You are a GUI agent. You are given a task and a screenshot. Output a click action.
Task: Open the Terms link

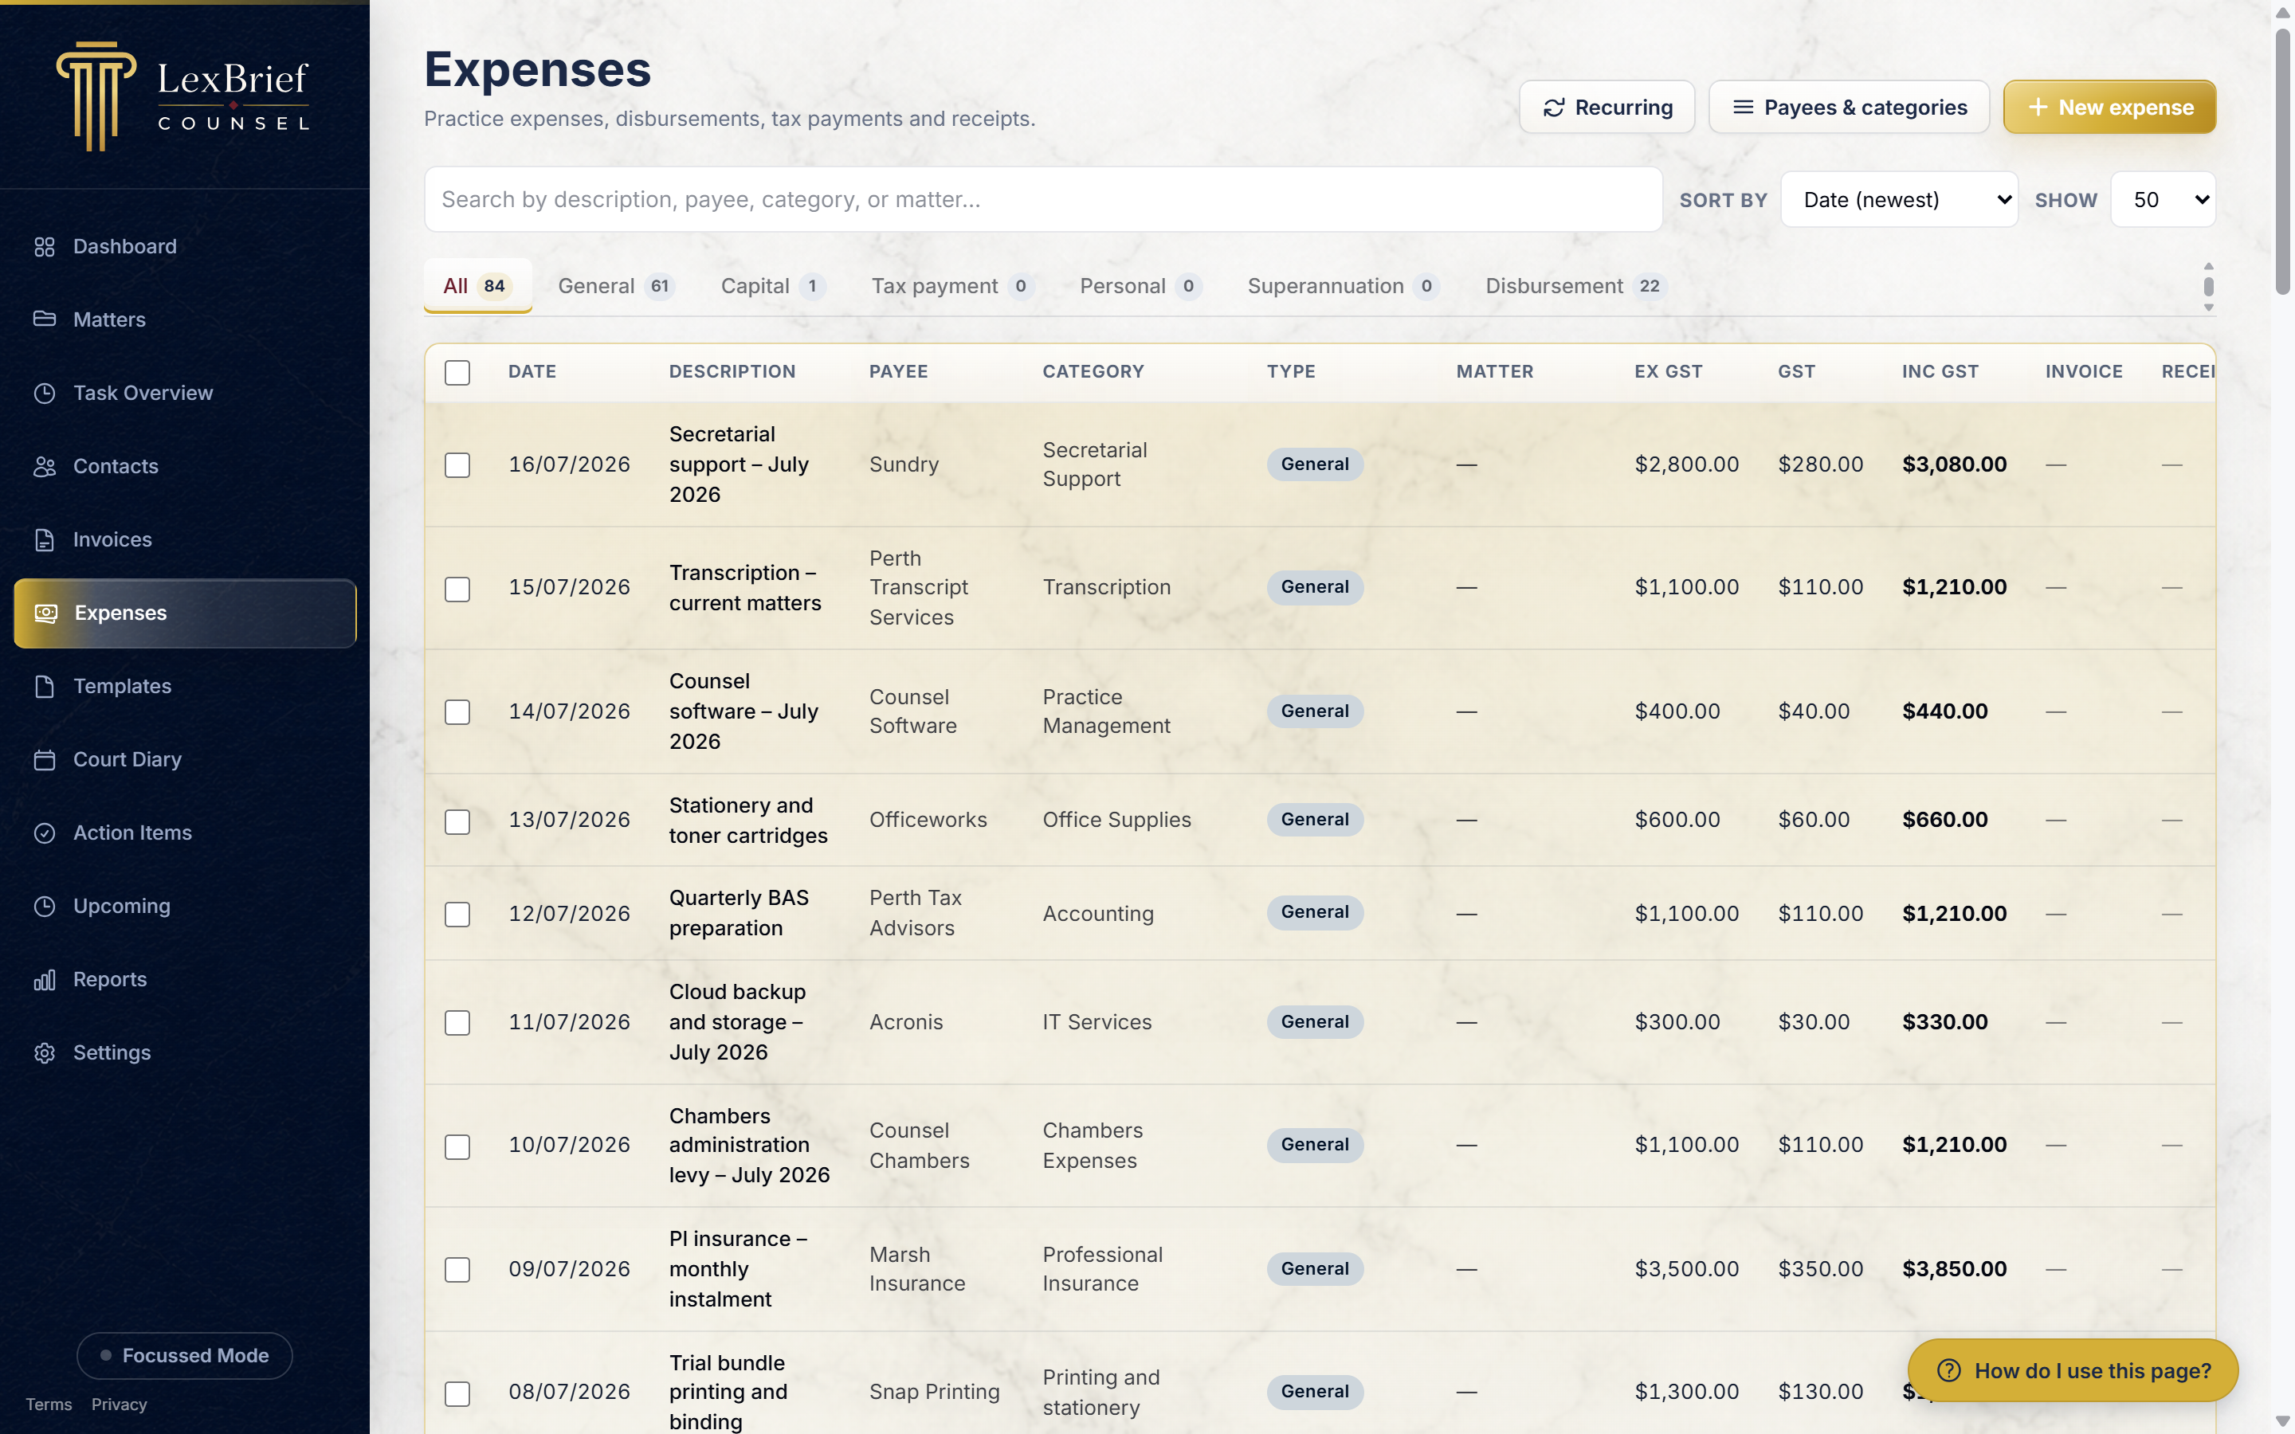click(49, 1405)
